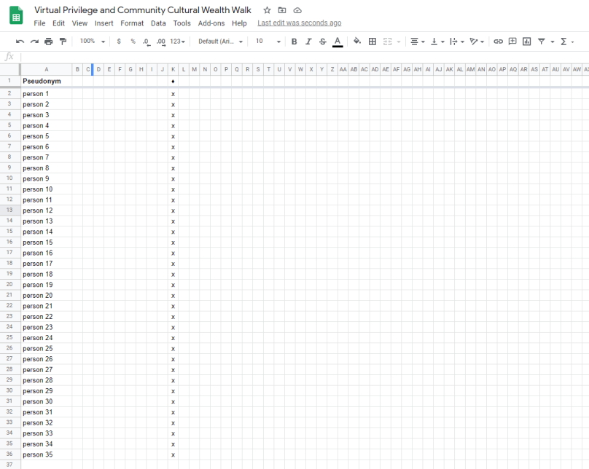
Task: Insert a chart using toolbar icon
Action: tap(526, 42)
